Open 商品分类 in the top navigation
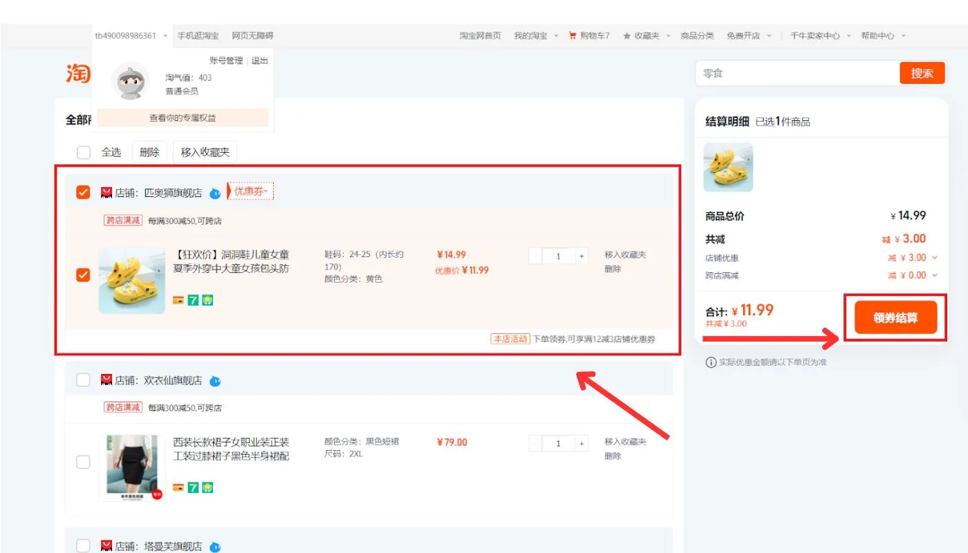Screen dimensions: 968x553 (697, 35)
